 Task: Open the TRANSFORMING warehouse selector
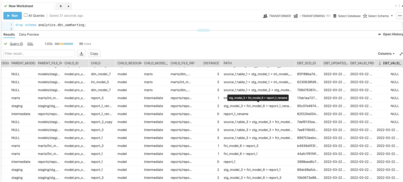click(312, 16)
